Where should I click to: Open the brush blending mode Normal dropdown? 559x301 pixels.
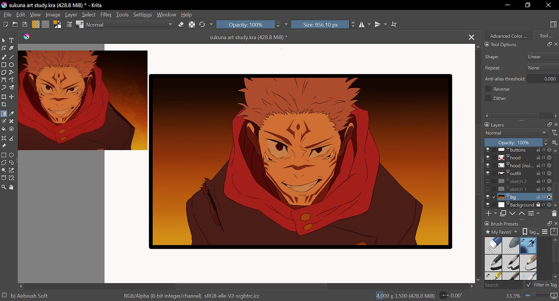(x=130, y=25)
